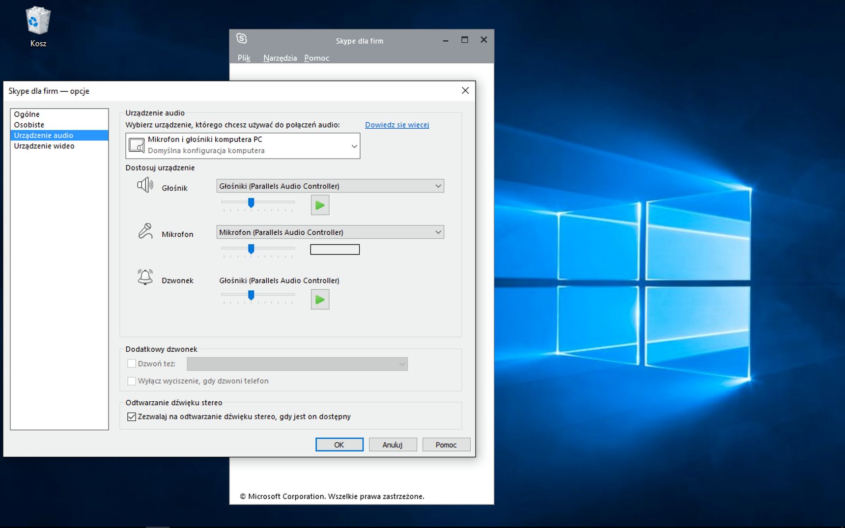Click the 'Głośniki (Parallels Audio Controller)' Dzwonek text
This screenshot has height=528, width=845.
[279, 280]
